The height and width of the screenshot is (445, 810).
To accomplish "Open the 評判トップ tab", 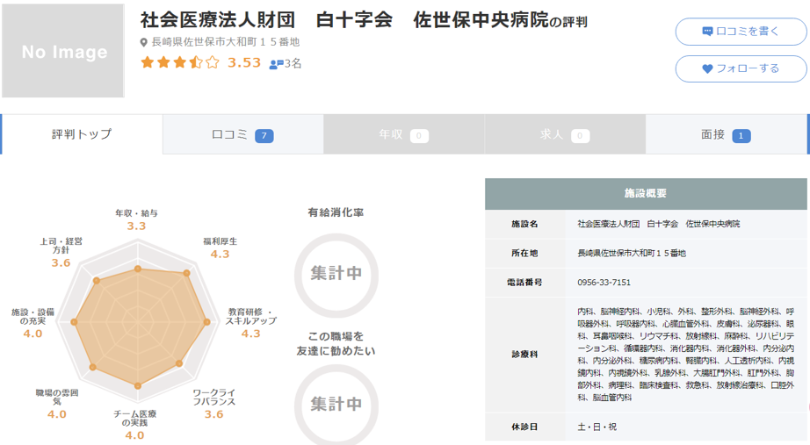I will 82,134.
